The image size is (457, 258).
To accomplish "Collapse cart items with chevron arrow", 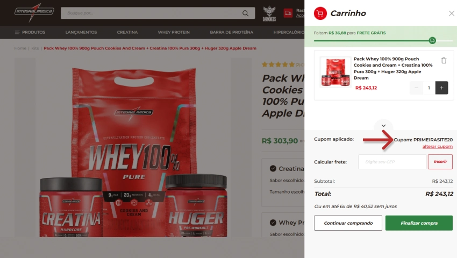I will tap(383, 126).
